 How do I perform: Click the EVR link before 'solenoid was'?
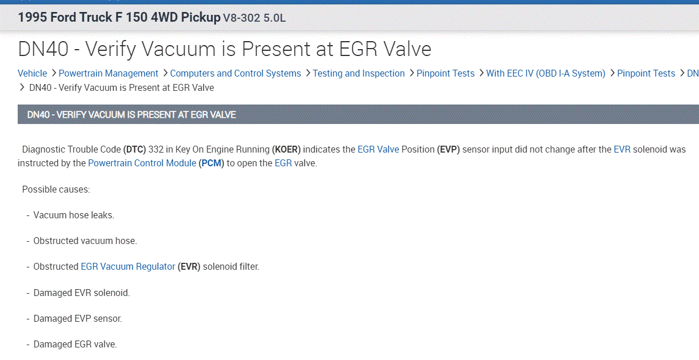pos(622,149)
